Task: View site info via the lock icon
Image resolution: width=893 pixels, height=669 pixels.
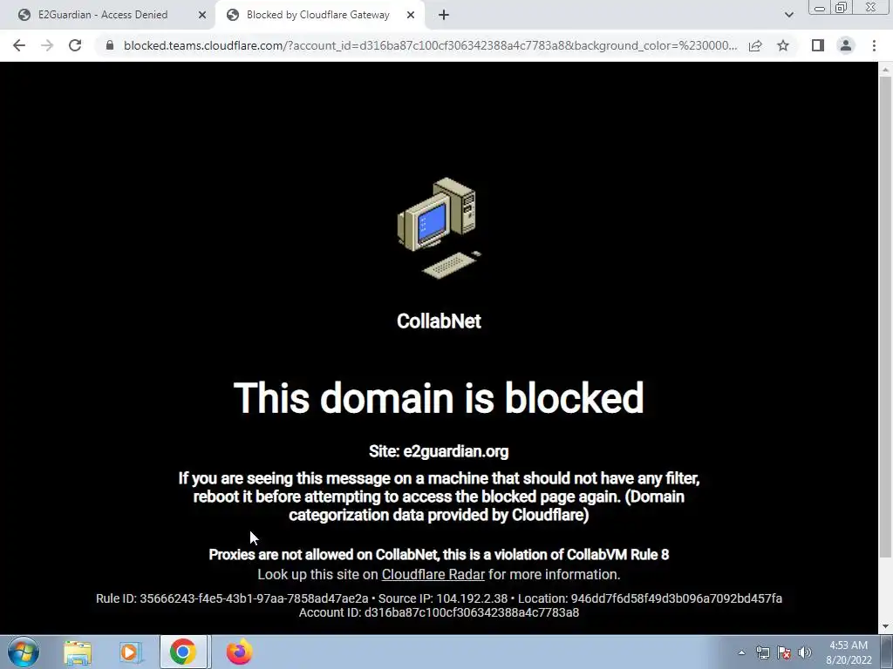Action: click(109, 45)
